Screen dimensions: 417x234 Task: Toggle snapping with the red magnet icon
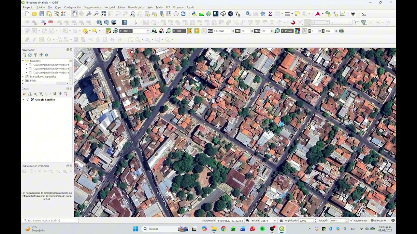(293, 22)
